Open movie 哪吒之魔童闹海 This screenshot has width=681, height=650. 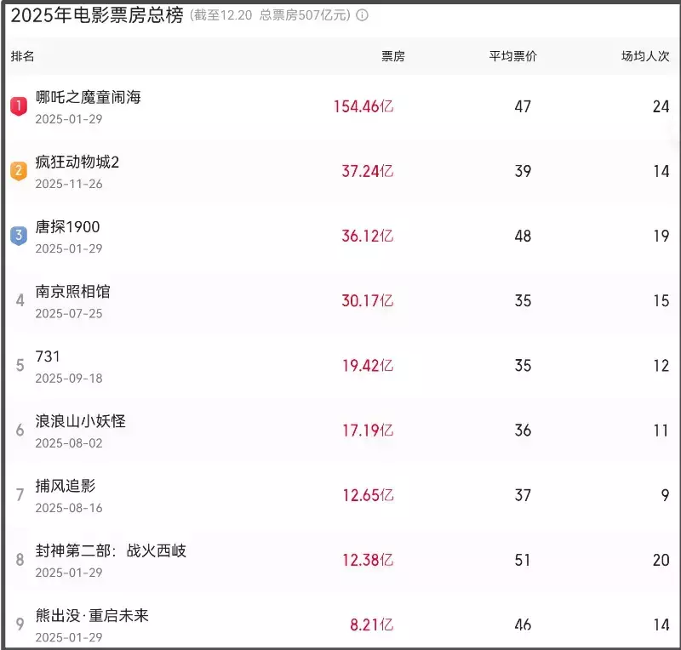point(88,98)
